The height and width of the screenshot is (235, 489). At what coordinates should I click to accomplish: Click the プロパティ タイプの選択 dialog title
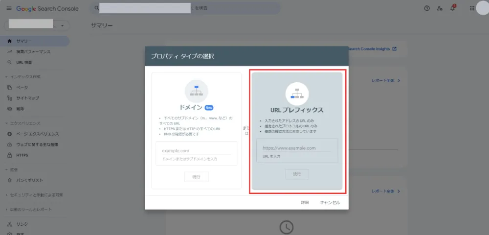183,56
